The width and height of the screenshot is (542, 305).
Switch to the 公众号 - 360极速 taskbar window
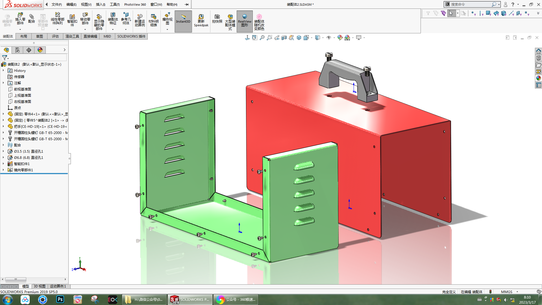point(236,299)
